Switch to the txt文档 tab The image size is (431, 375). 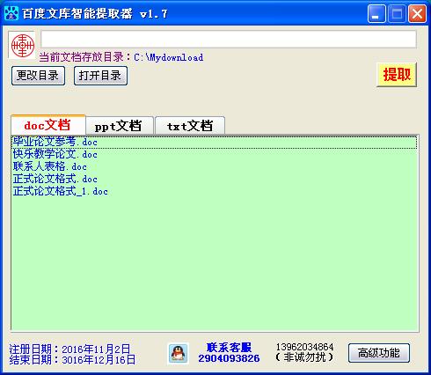190,126
